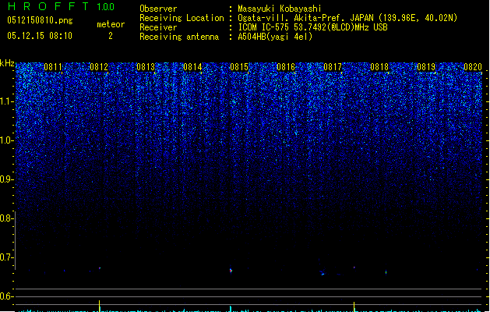490x312 pixels.
Task: Click the 0.9 kHz frequency label
Action: pos(7,179)
